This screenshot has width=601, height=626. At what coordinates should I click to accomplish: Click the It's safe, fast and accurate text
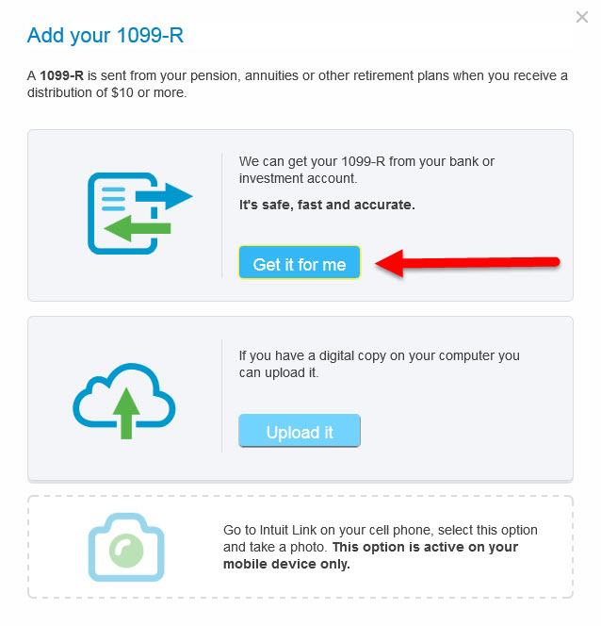327,205
